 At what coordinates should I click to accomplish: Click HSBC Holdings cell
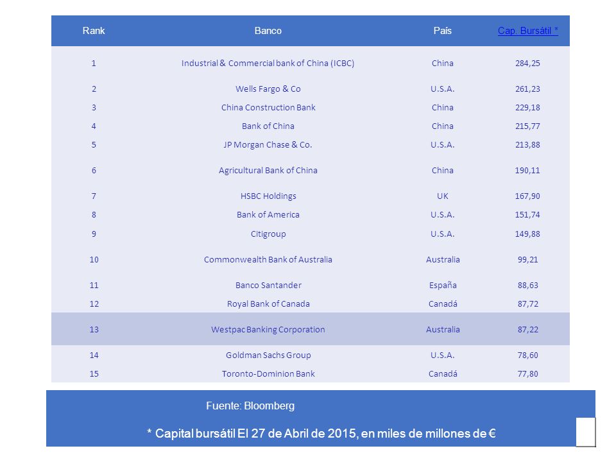point(268,196)
